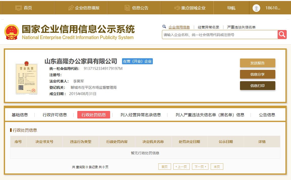Click company name 山东嘉隆办公家具有限公司
This screenshot has height=180, width=291.
[81, 61]
